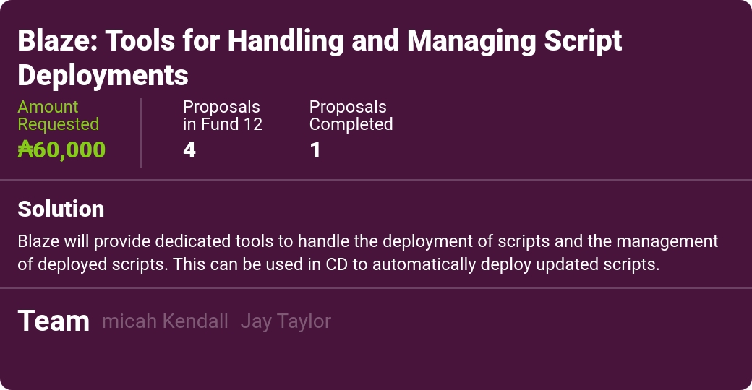Click the completed proposals count 1
This screenshot has width=752, height=390.
[315, 150]
